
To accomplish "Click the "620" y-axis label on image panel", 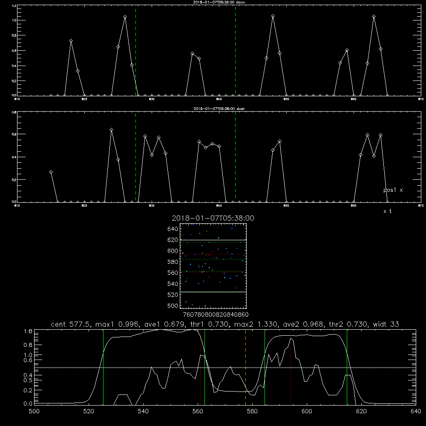I will coord(173,240).
